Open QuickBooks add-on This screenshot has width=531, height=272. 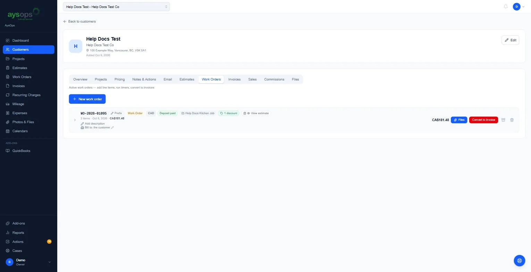click(28, 151)
